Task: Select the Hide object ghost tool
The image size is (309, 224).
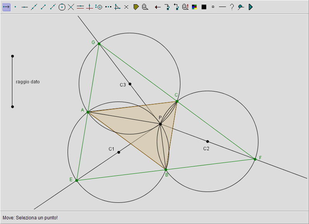Action: (145, 7)
